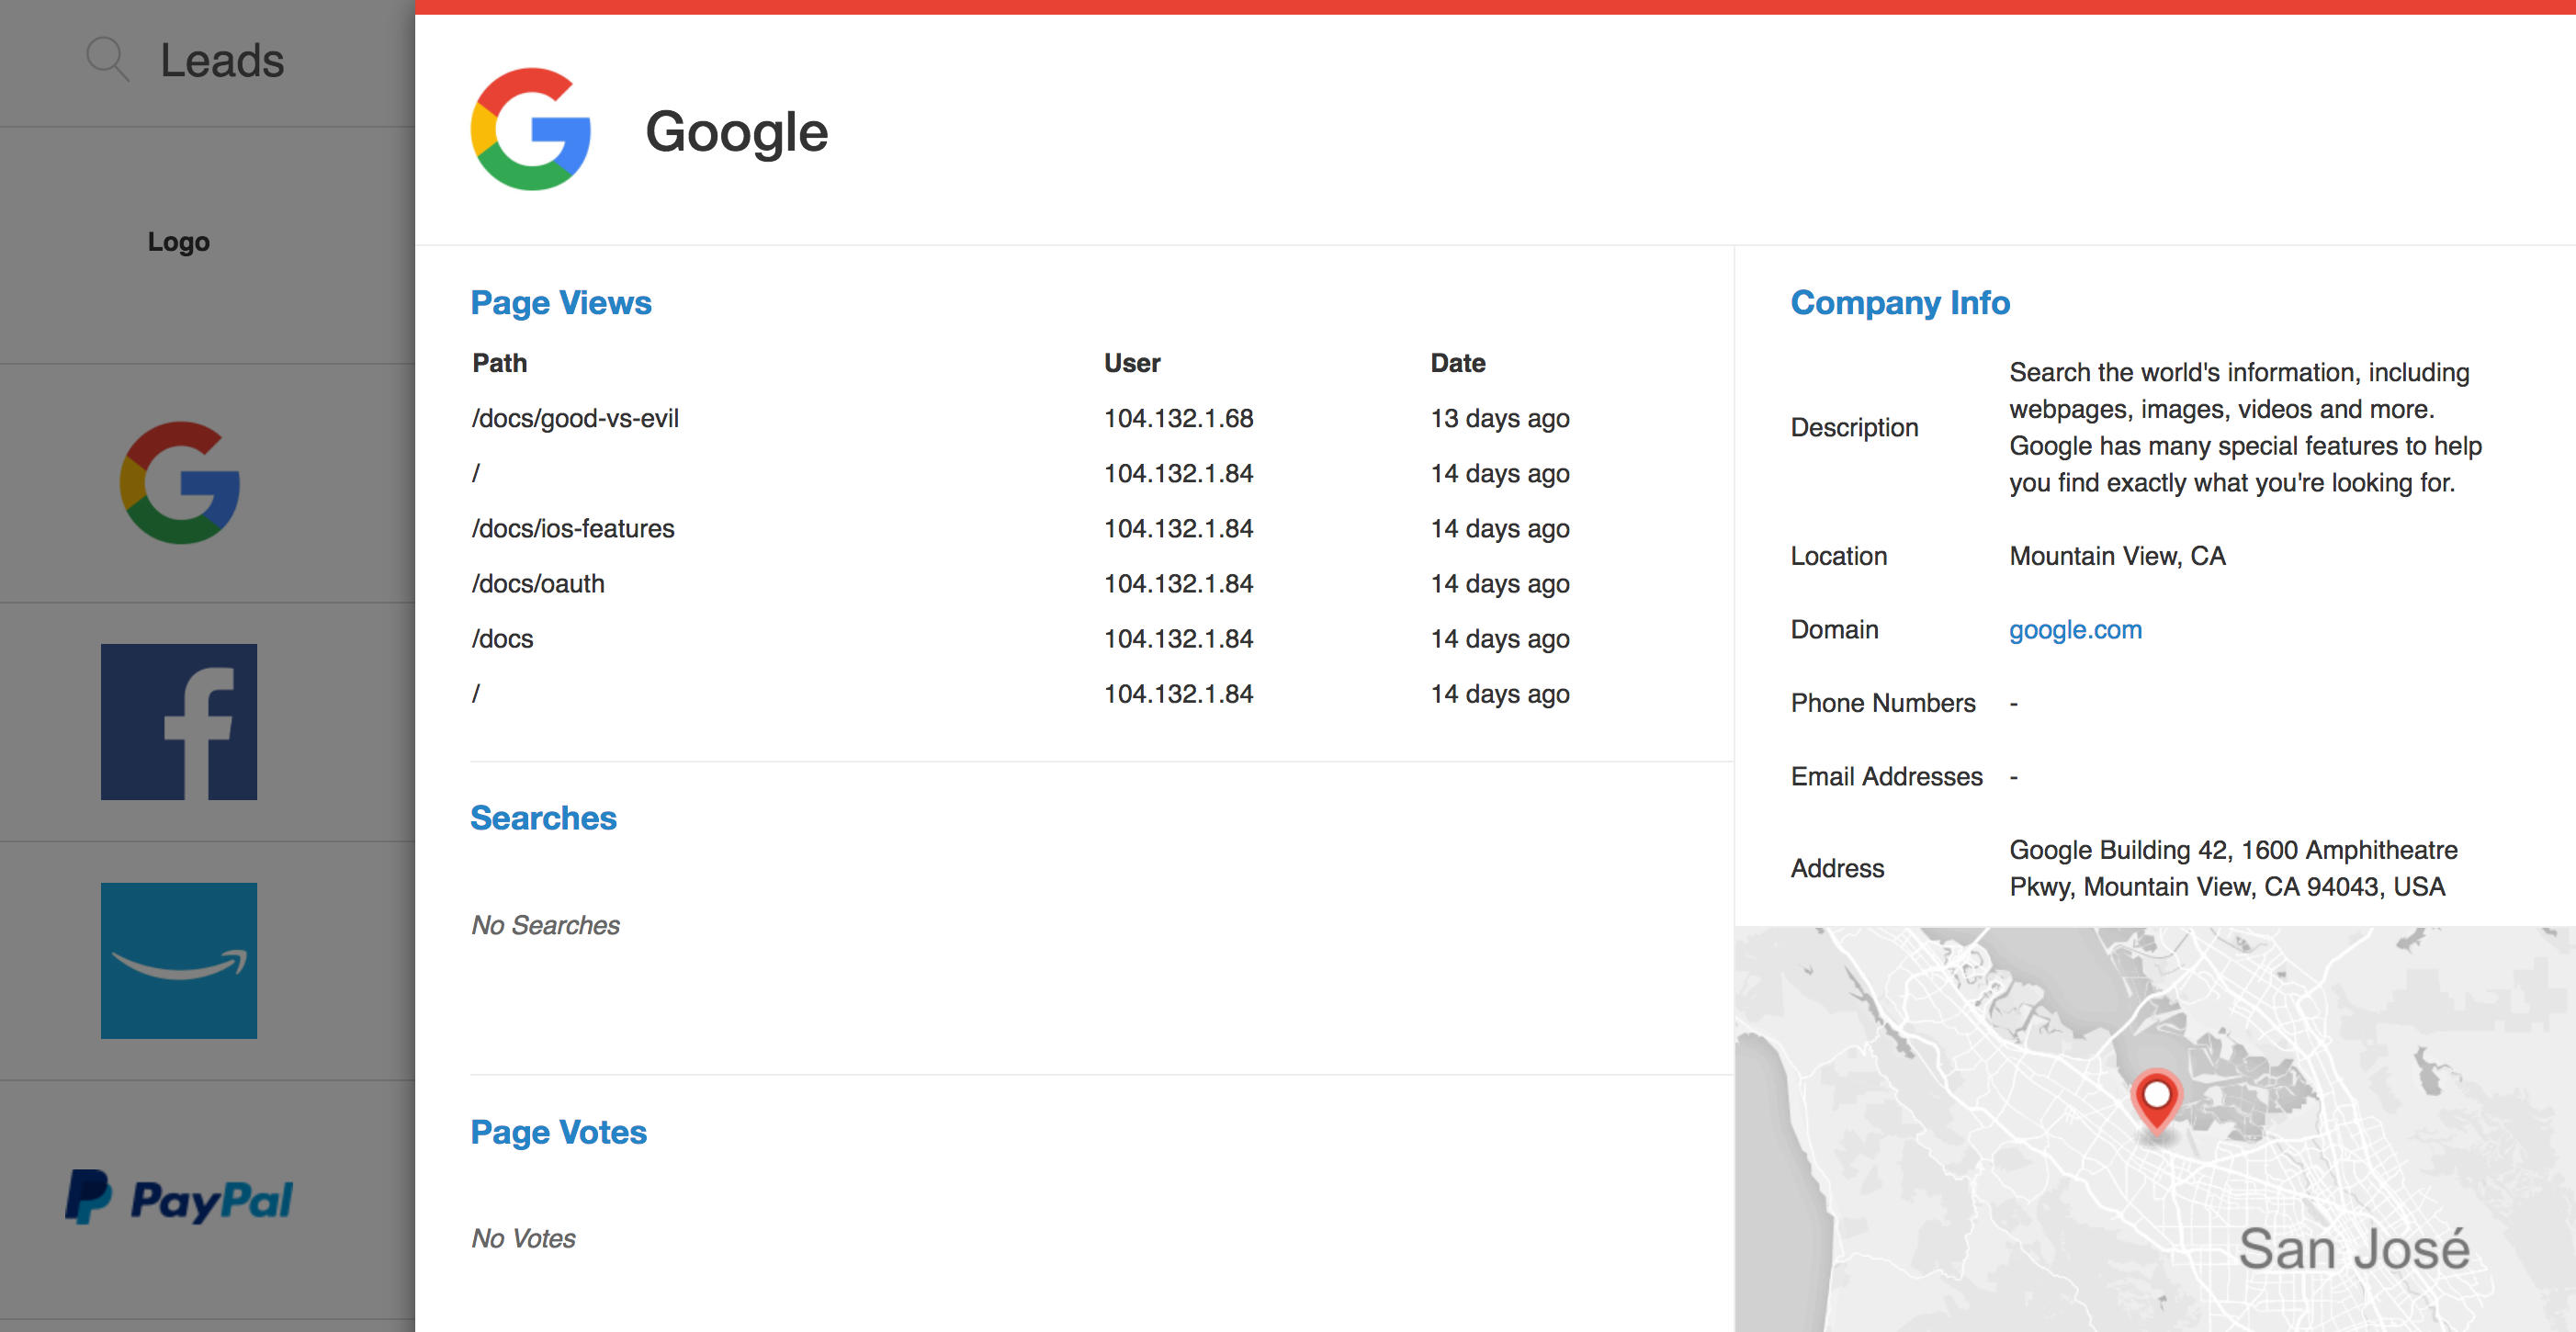Select the PayPal logo in the sidebar

point(179,1198)
